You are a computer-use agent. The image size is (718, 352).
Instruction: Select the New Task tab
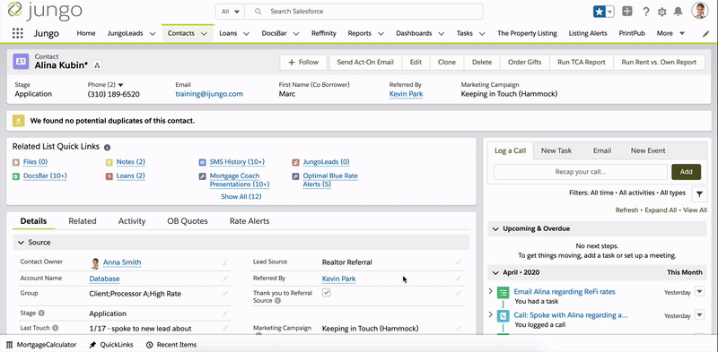pos(556,150)
